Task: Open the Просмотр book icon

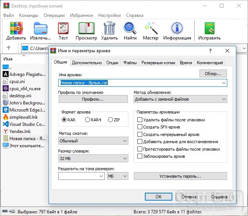Action: tap(86, 29)
